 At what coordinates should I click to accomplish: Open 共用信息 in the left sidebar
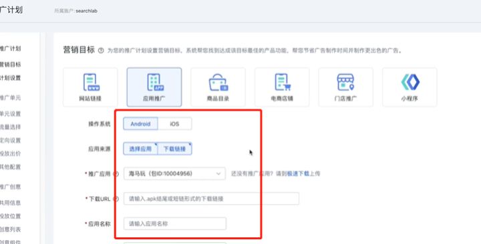(x=10, y=203)
